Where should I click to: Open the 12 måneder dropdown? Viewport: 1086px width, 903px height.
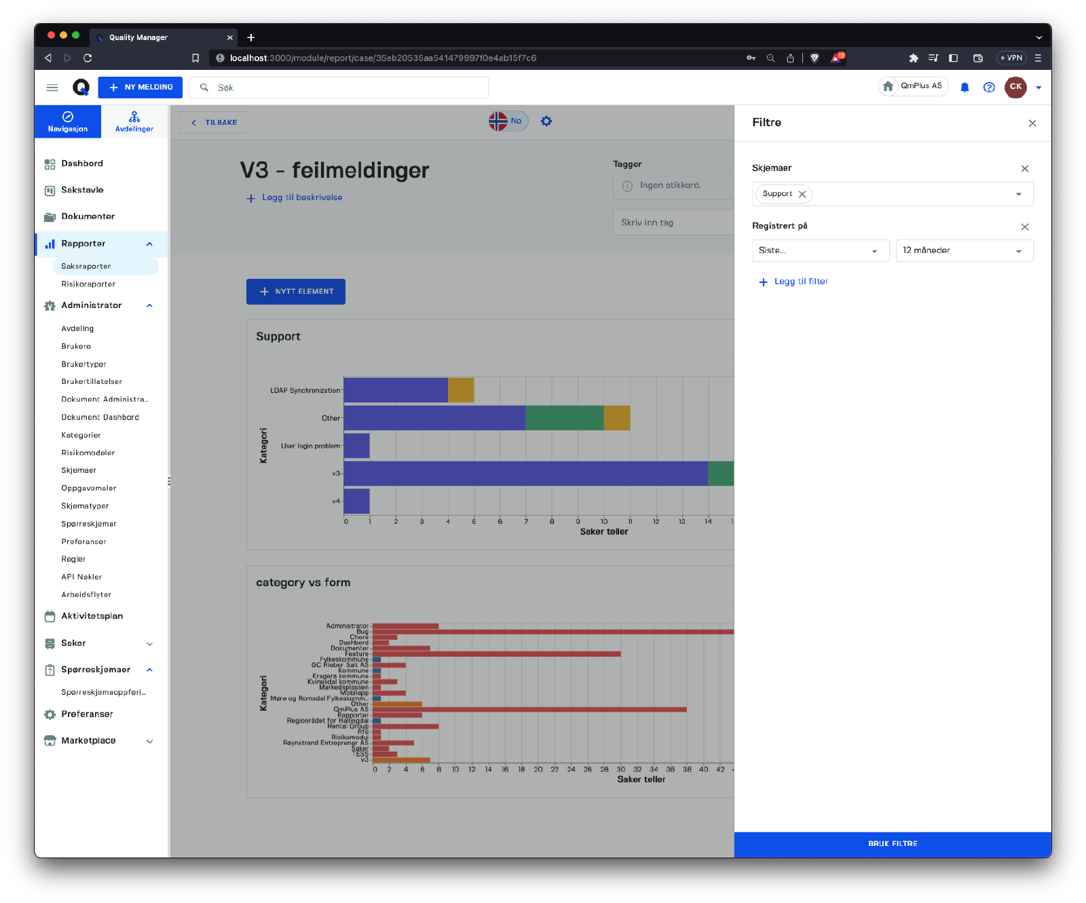[x=964, y=251]
